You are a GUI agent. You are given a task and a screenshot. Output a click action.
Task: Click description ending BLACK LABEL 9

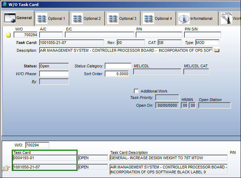[168, 169]
